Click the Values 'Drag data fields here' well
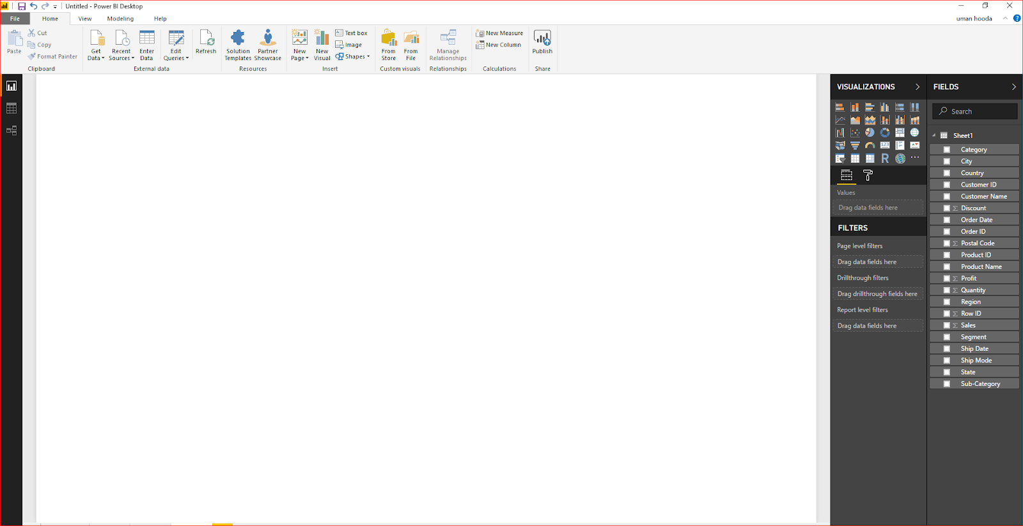The image size is (1023, 526). (x=879, y=208)
